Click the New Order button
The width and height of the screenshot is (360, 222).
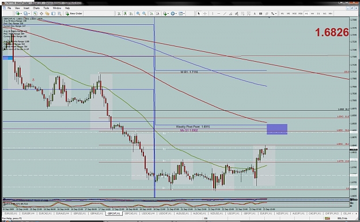(74, 14)
